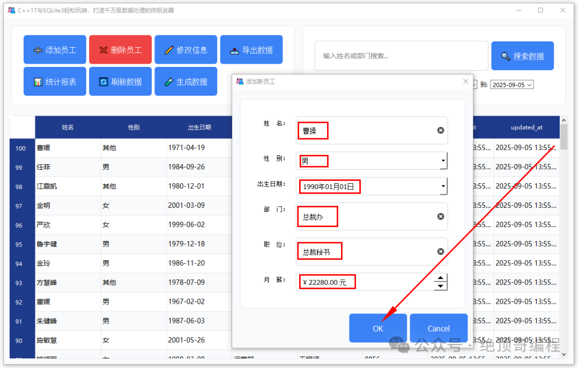Confirm the dialog with OK
The width and height of the screenshot is (579, 368).
click(378, 328)
